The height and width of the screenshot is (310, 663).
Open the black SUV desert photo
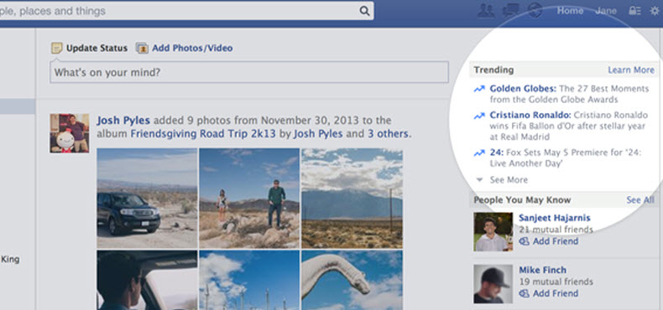[x=147, y=198]
